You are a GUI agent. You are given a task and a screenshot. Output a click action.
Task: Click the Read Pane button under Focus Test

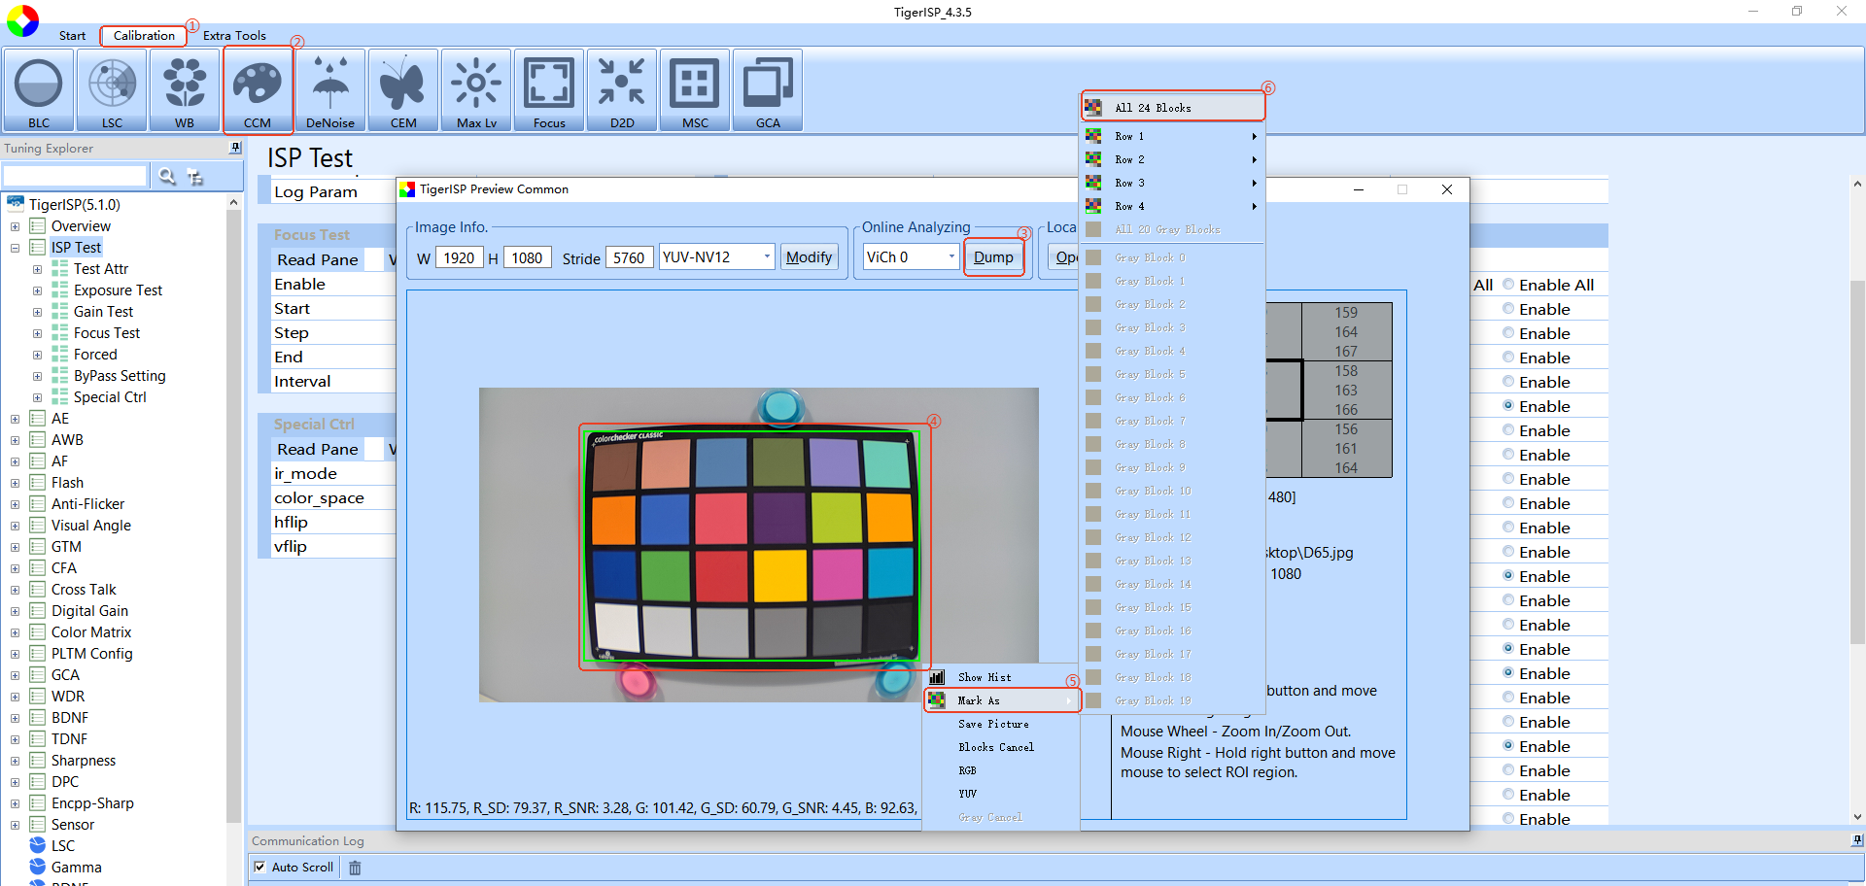[x=318, y=259]
